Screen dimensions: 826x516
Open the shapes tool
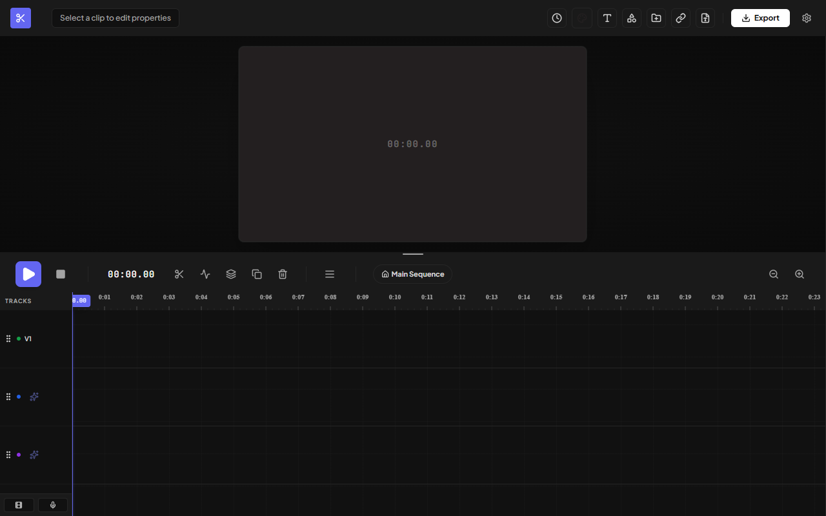[x=632, y=18]
